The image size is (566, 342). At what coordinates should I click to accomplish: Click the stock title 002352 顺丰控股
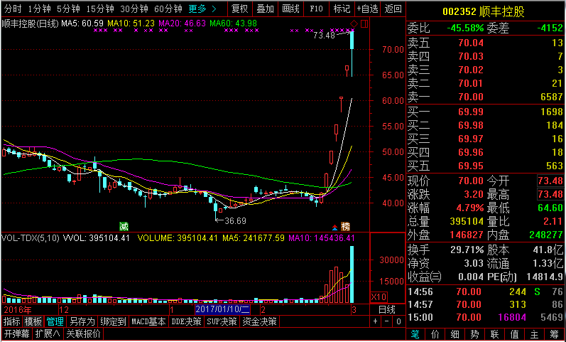[484, 12]
